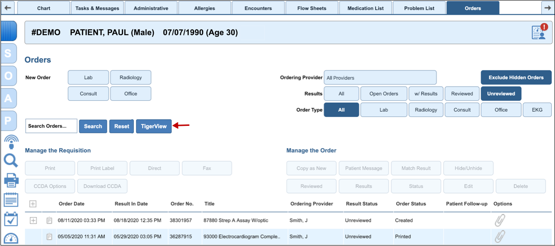
Task: Open the Administrative tab
Action: click(x=151, y=8)
